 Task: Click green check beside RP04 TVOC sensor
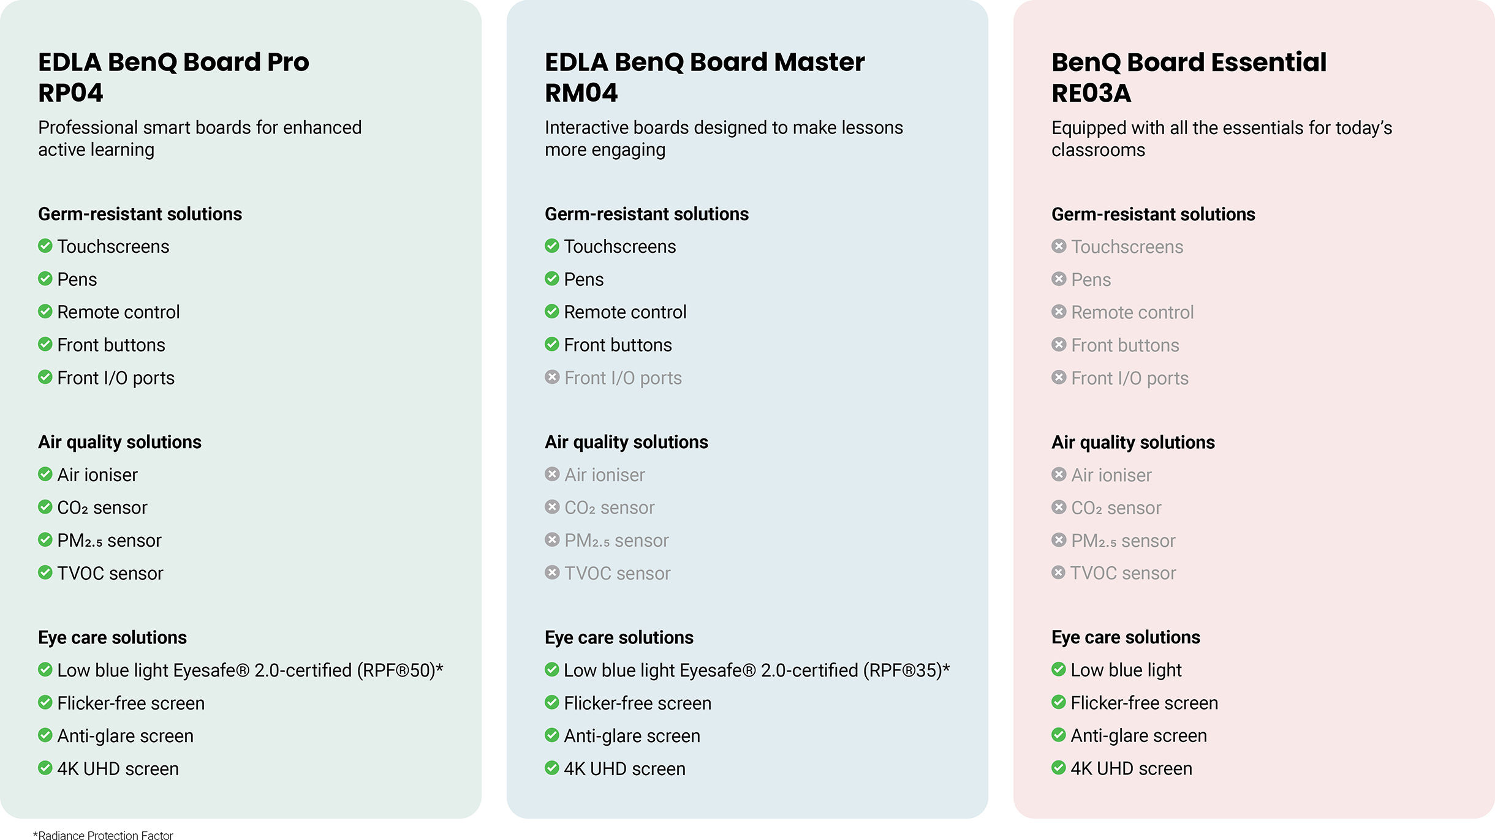click(45, 572)
